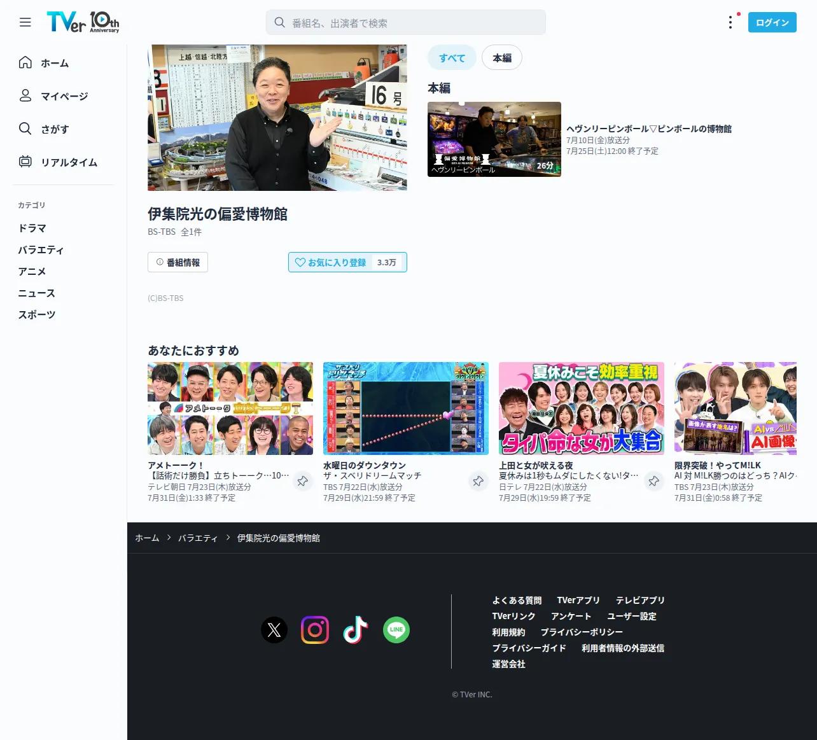Open 番組情報 program info

pyautogui.click(x=178, y=262)
